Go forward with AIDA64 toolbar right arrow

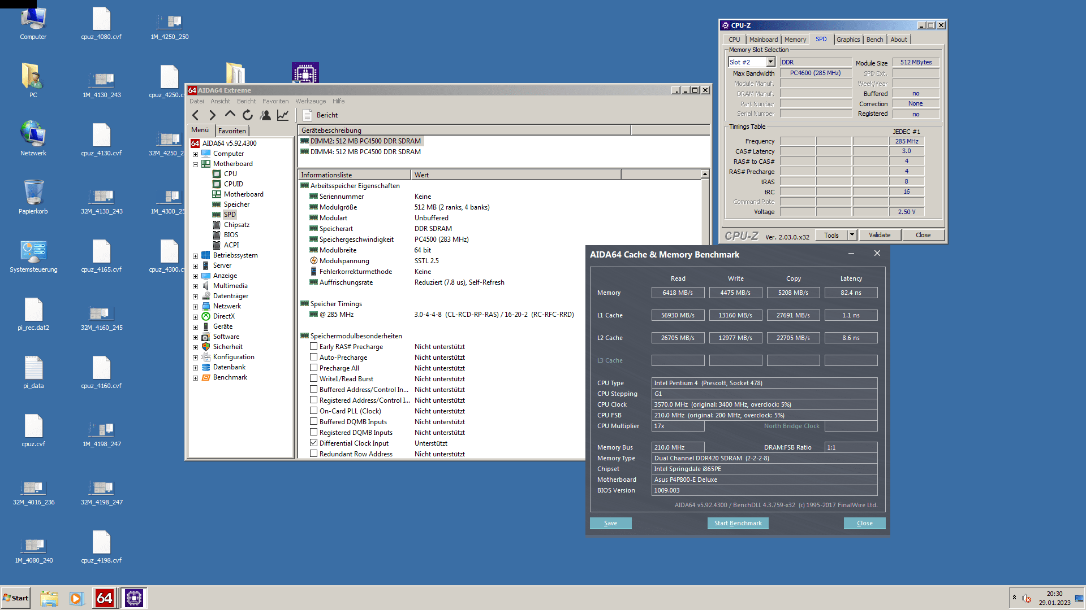213,115
